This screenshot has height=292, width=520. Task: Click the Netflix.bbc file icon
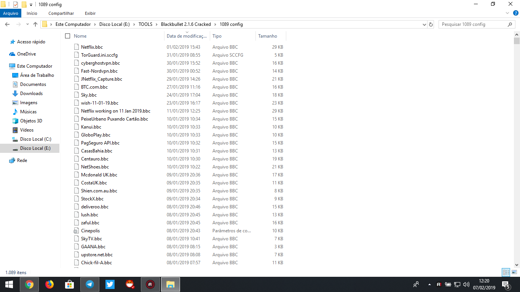tap(76, 47)
